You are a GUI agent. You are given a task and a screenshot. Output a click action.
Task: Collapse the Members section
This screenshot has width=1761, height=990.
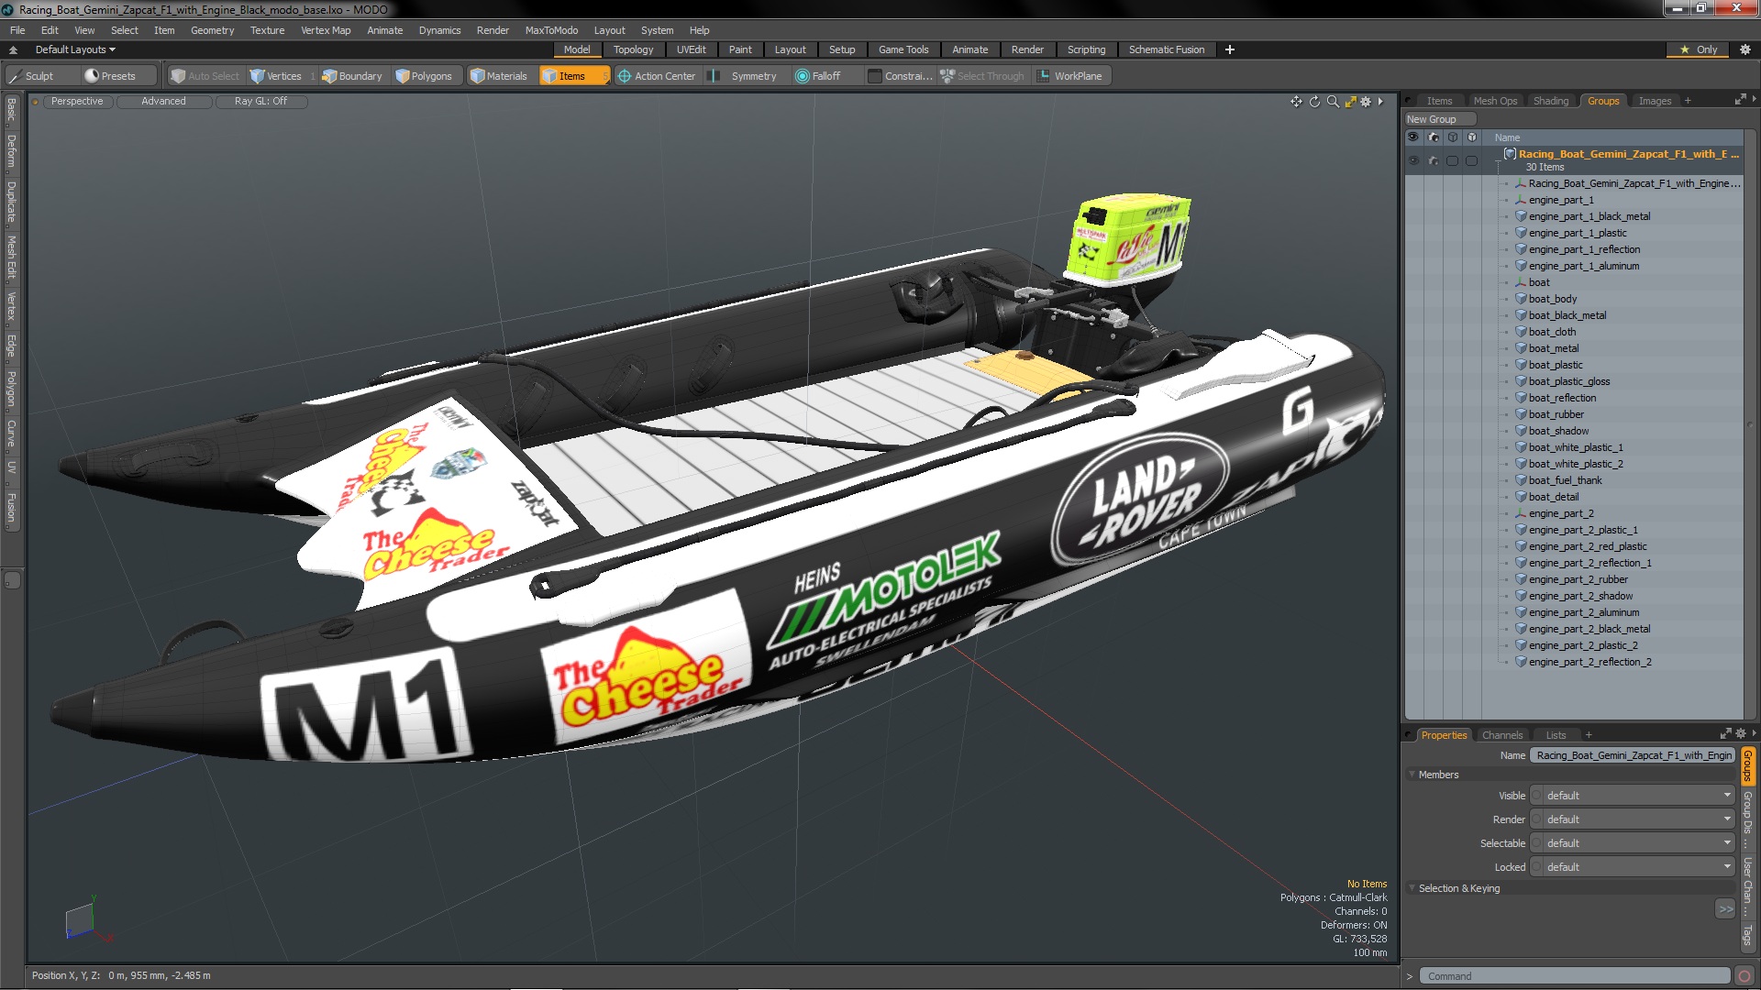1412,775
